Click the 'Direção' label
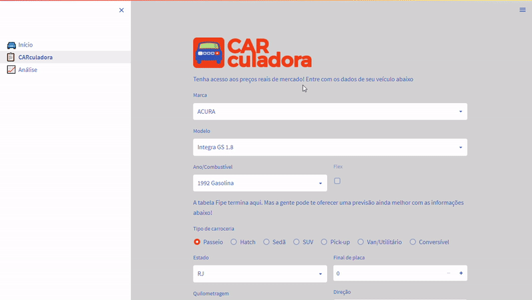 point(342,292)
